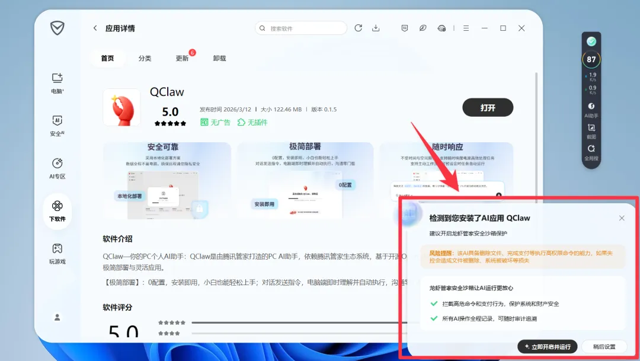Click the green check status on floating bar
The image size is (640, 361).
tap(591, 41)
